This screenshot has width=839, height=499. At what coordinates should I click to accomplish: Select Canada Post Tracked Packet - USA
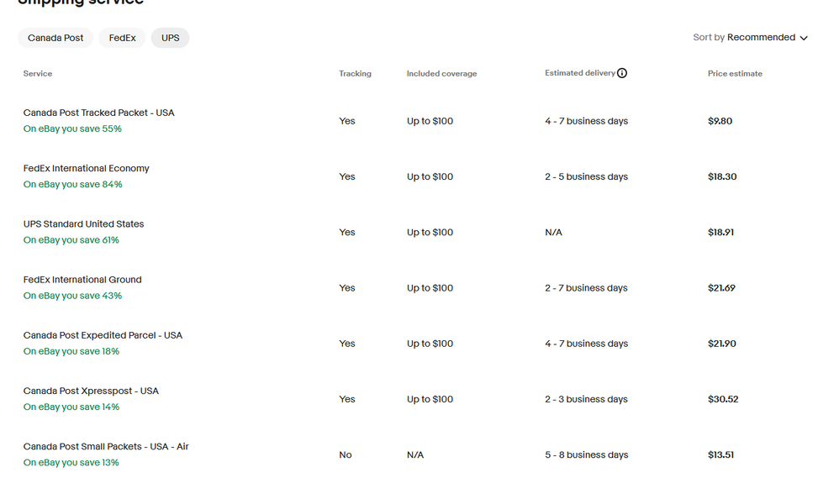pos(99,113)
